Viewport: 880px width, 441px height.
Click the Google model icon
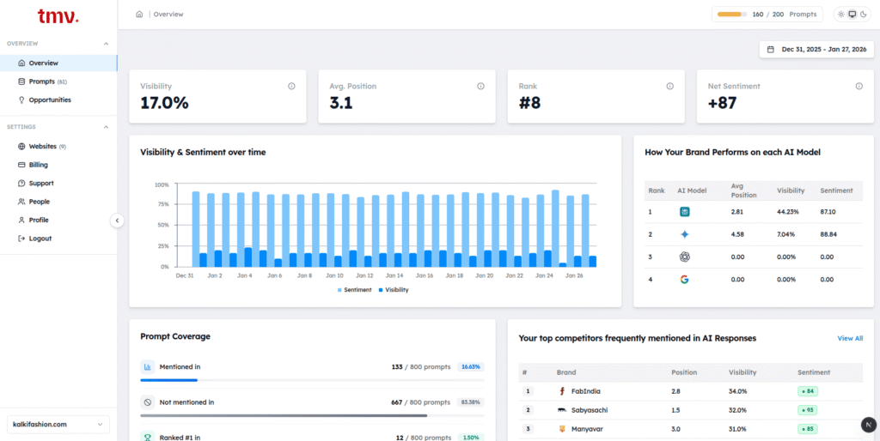click(684, 280)
